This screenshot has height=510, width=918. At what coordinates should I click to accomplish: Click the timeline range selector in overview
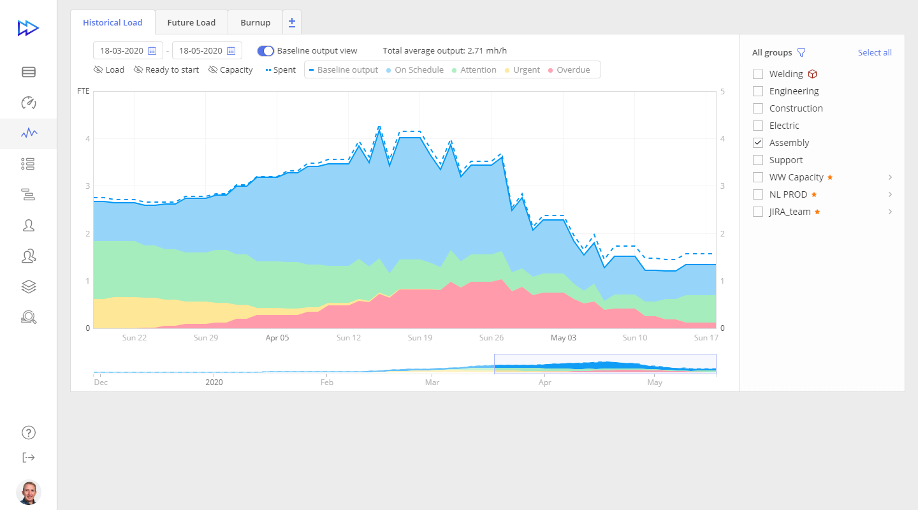coord(605,363)
